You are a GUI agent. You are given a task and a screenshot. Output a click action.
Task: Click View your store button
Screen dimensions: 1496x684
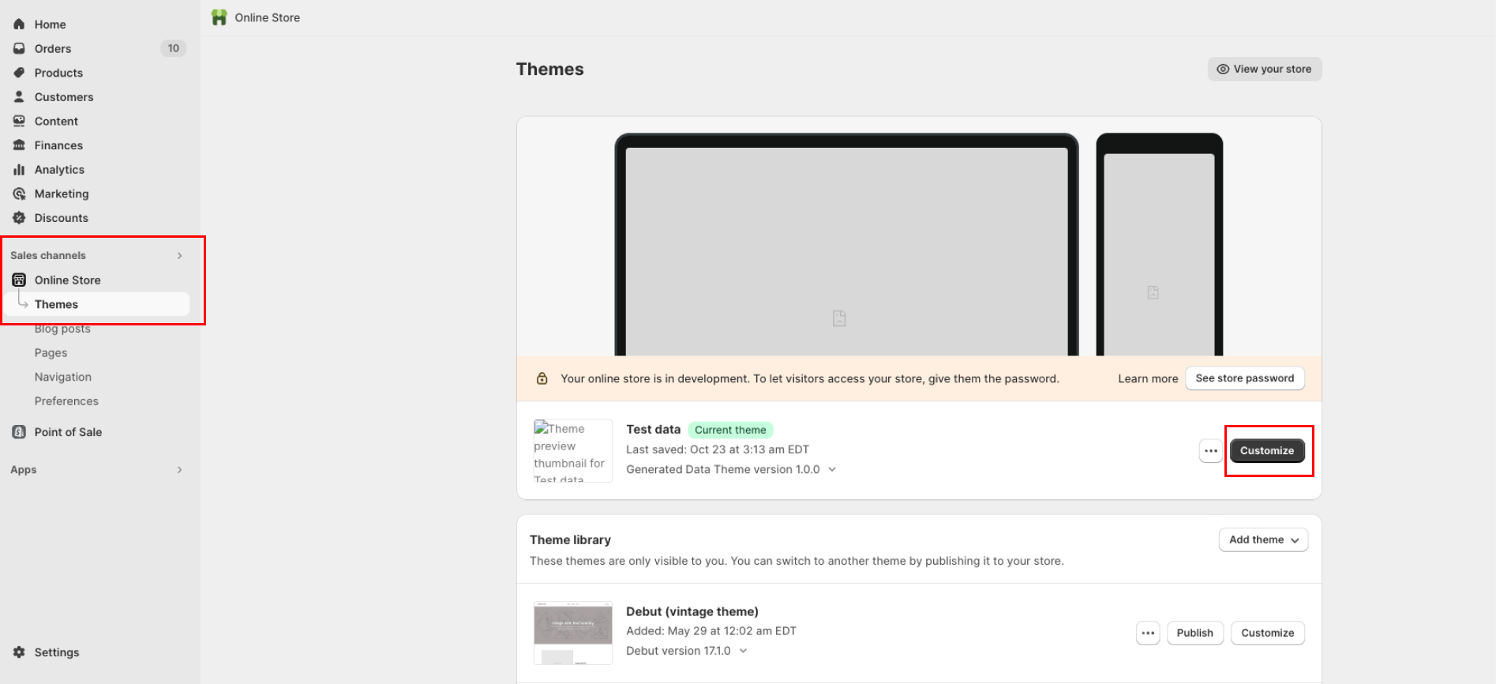1264,70
